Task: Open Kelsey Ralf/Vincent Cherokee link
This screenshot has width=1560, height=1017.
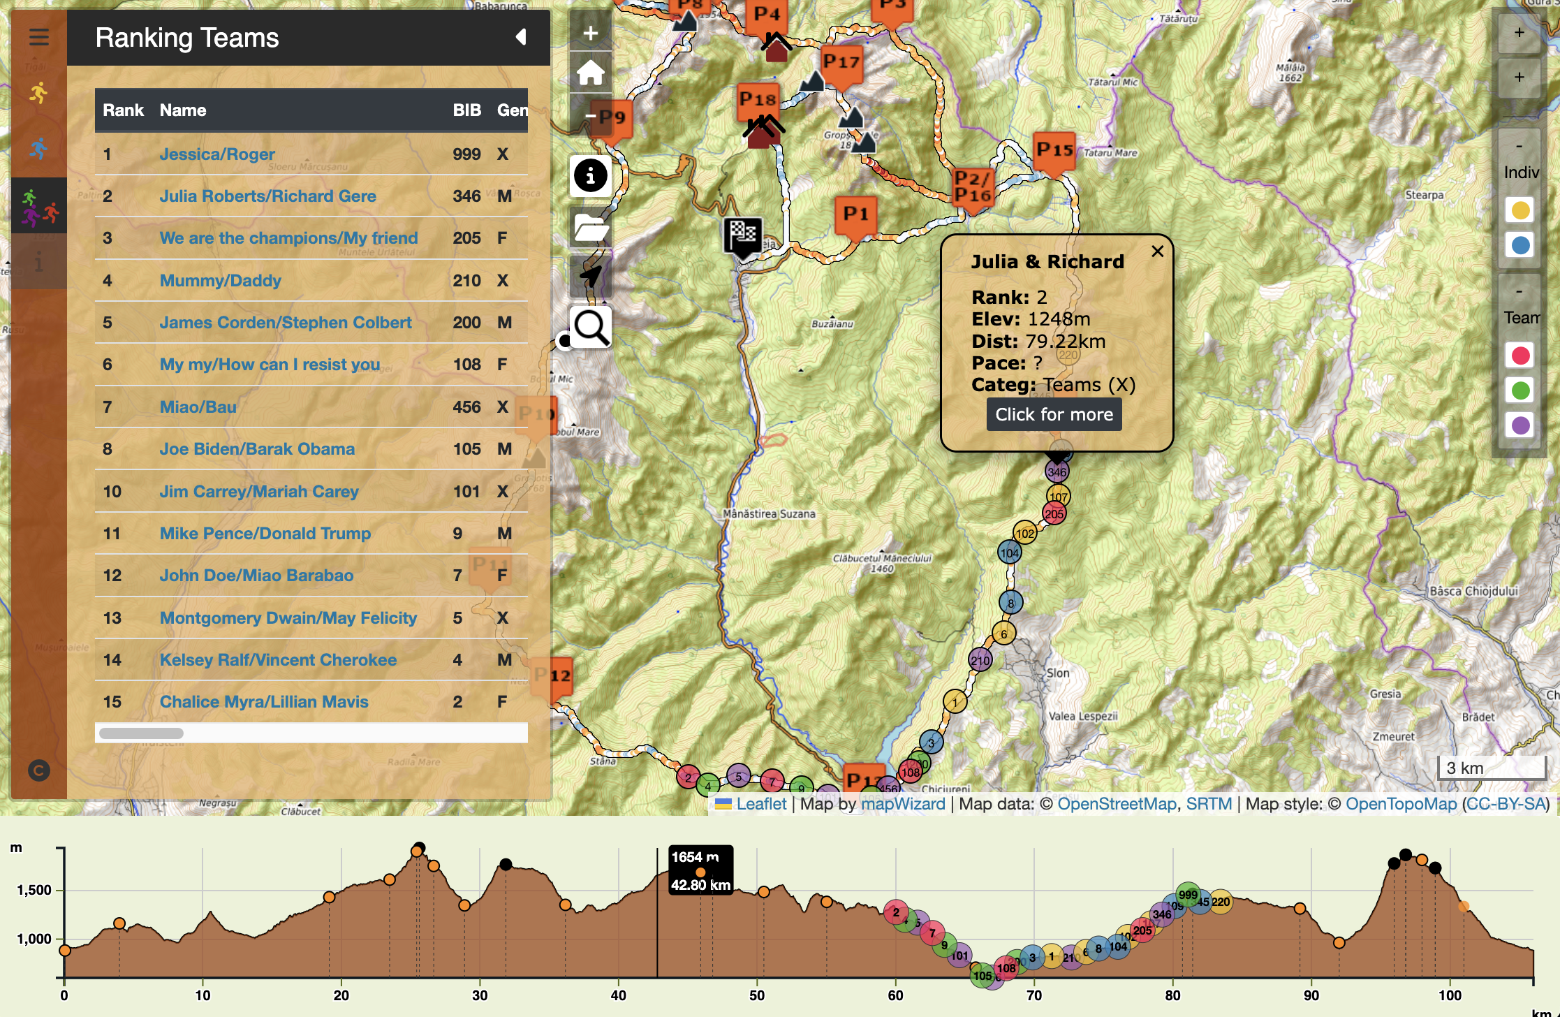Action: (278, 660)
